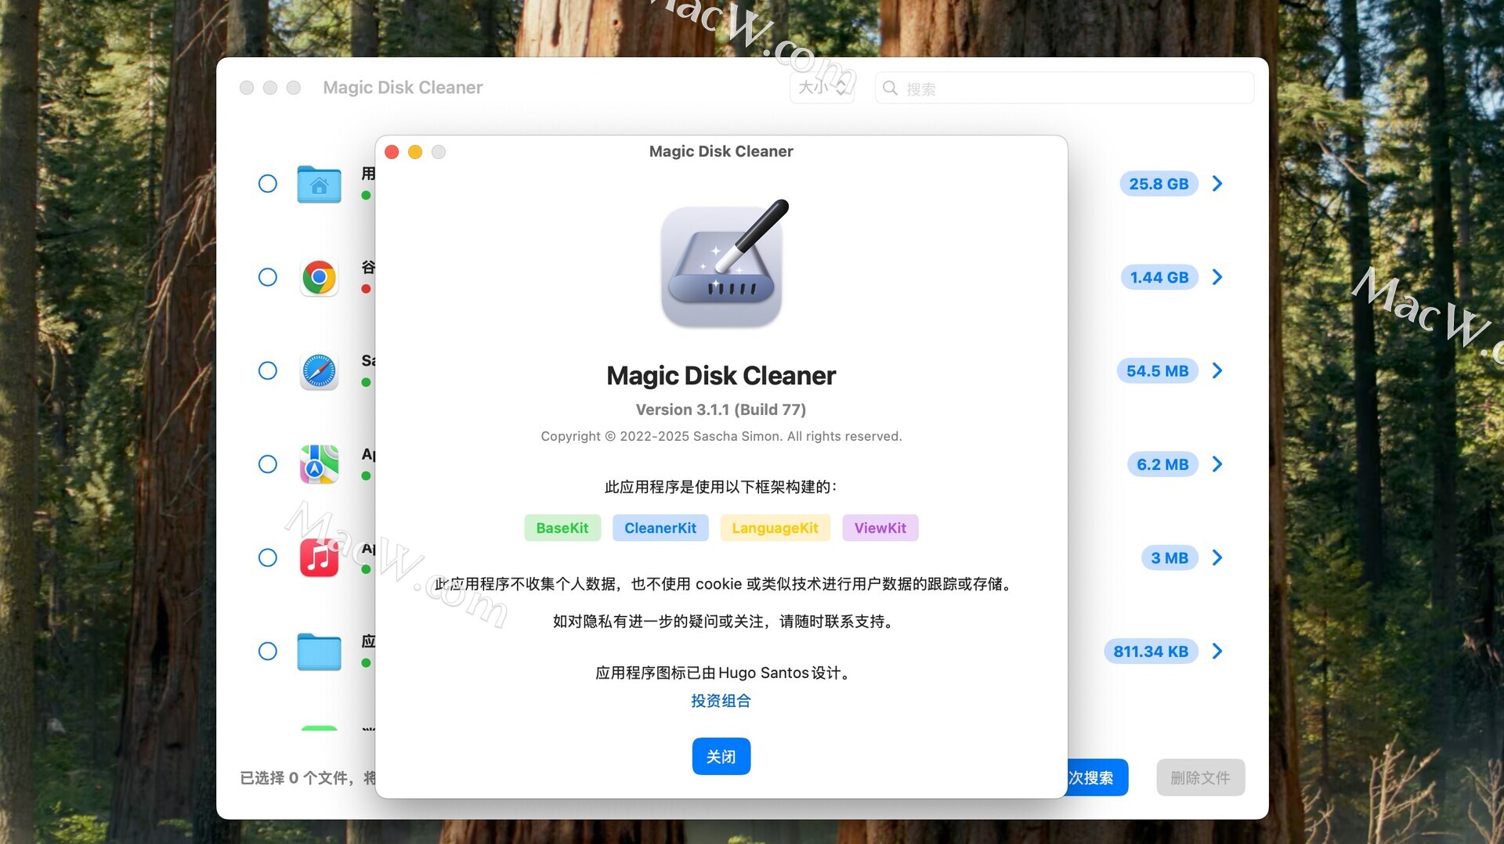Click the 6.2 MB size badge
The height and width of the screenshot is (844, 1504).
click(1163, 464)
